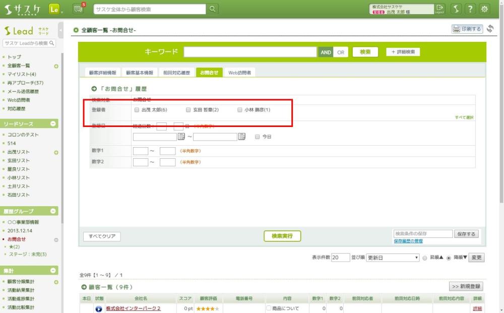
Task: Check the 玄田 哲章(2) checkbox
Action: point(188,110)
